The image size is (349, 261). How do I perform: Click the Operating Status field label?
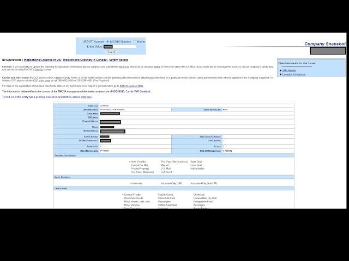click(x=91, y=109)
